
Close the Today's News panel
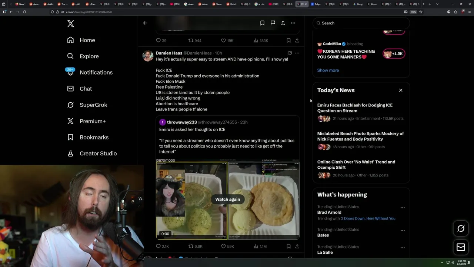(401, 90)
